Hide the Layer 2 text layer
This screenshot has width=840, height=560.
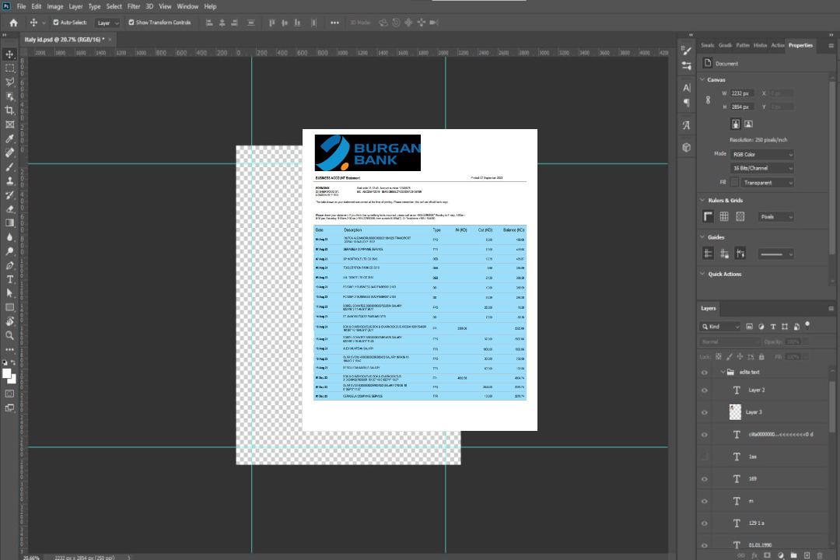705,390
